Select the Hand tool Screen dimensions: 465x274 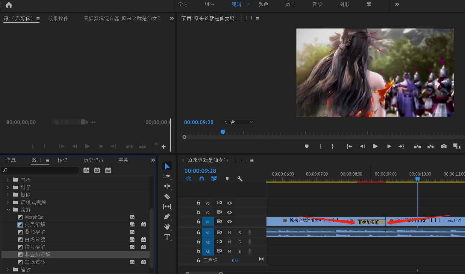(x=167, y=227)
